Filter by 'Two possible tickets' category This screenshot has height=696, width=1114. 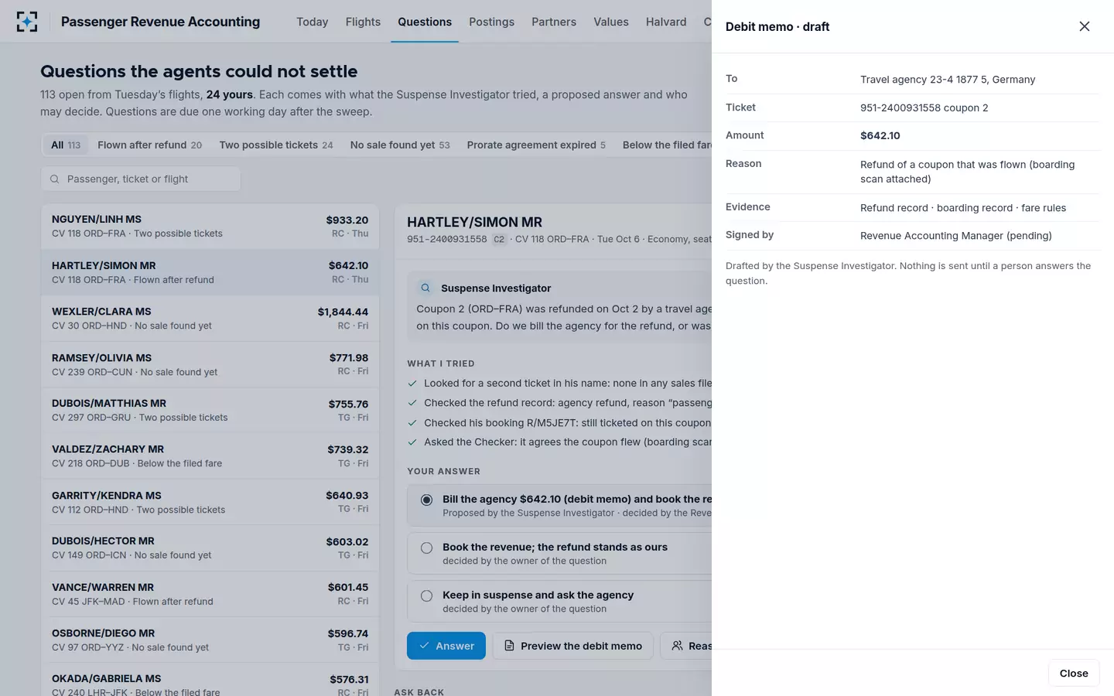tap(276, 145)
